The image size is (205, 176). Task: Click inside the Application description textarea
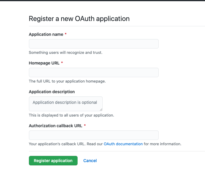click(65, 104)
